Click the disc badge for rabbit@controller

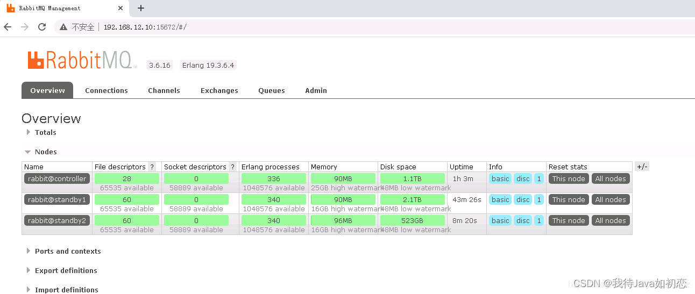(523, 178)
